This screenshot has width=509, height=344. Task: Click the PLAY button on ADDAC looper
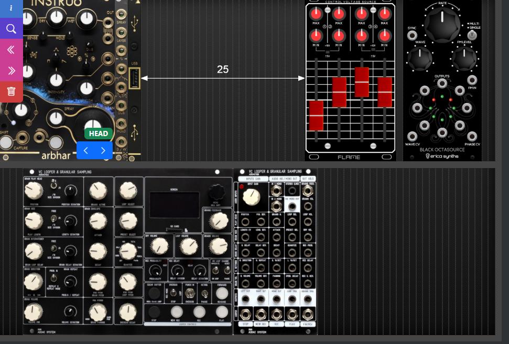(x=222, y=312)
